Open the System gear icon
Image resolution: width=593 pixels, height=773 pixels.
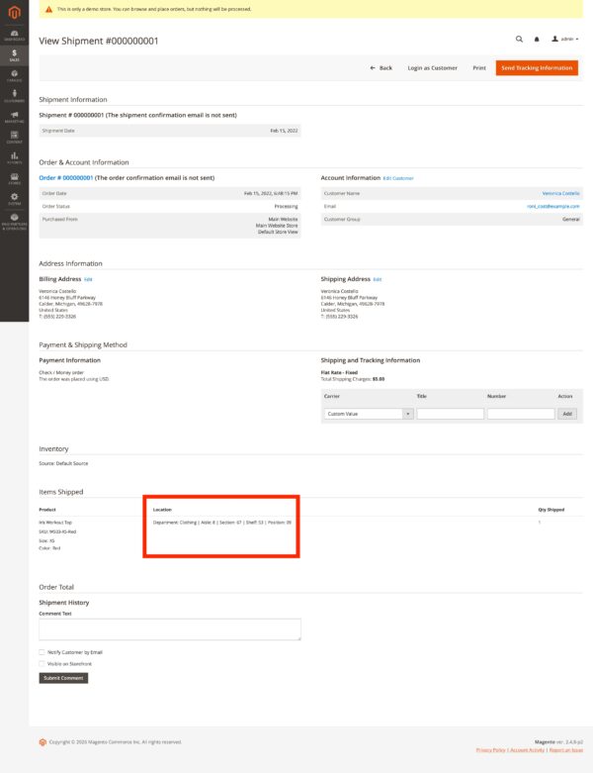14,198
